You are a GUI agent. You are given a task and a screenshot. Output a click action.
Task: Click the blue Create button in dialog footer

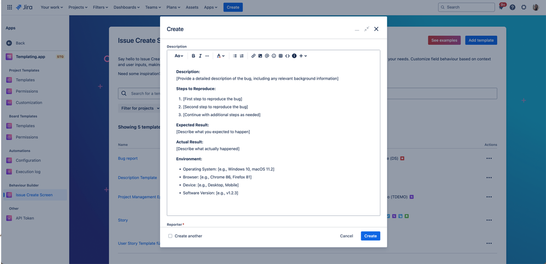(371, 236)
